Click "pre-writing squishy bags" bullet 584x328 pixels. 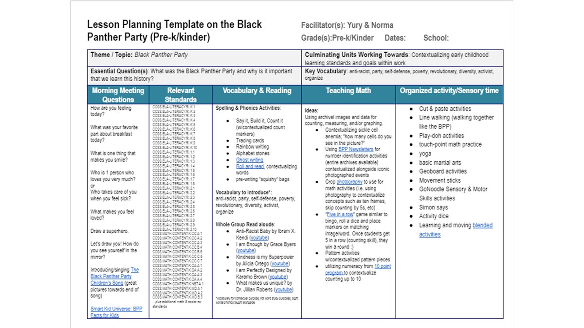263,179
